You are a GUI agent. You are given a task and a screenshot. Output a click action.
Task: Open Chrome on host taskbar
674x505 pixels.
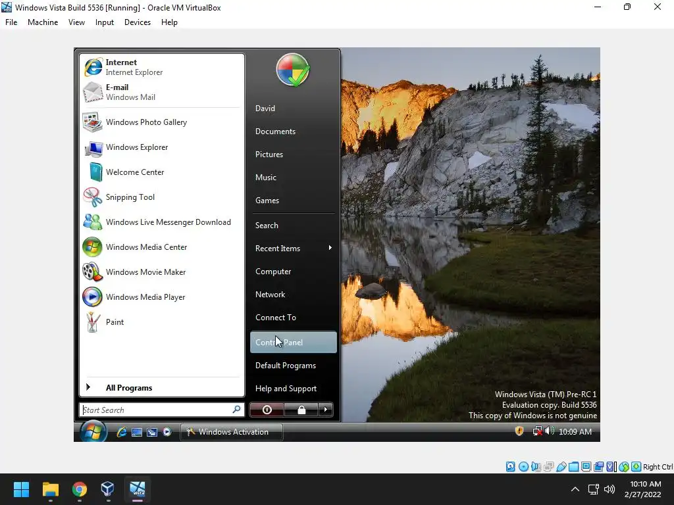[79, 489]
